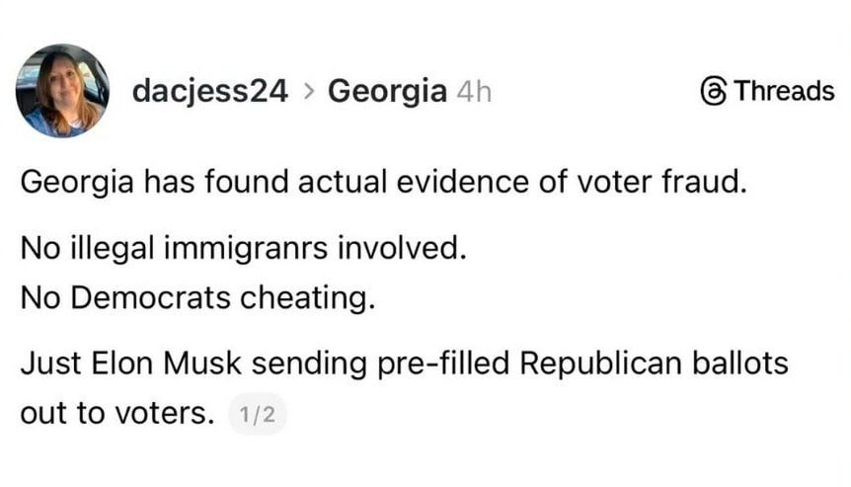The width and height of the screenshot is (851, 487).
Task: Click the chevron arrow after dacjess24
Action: point(308,93)
